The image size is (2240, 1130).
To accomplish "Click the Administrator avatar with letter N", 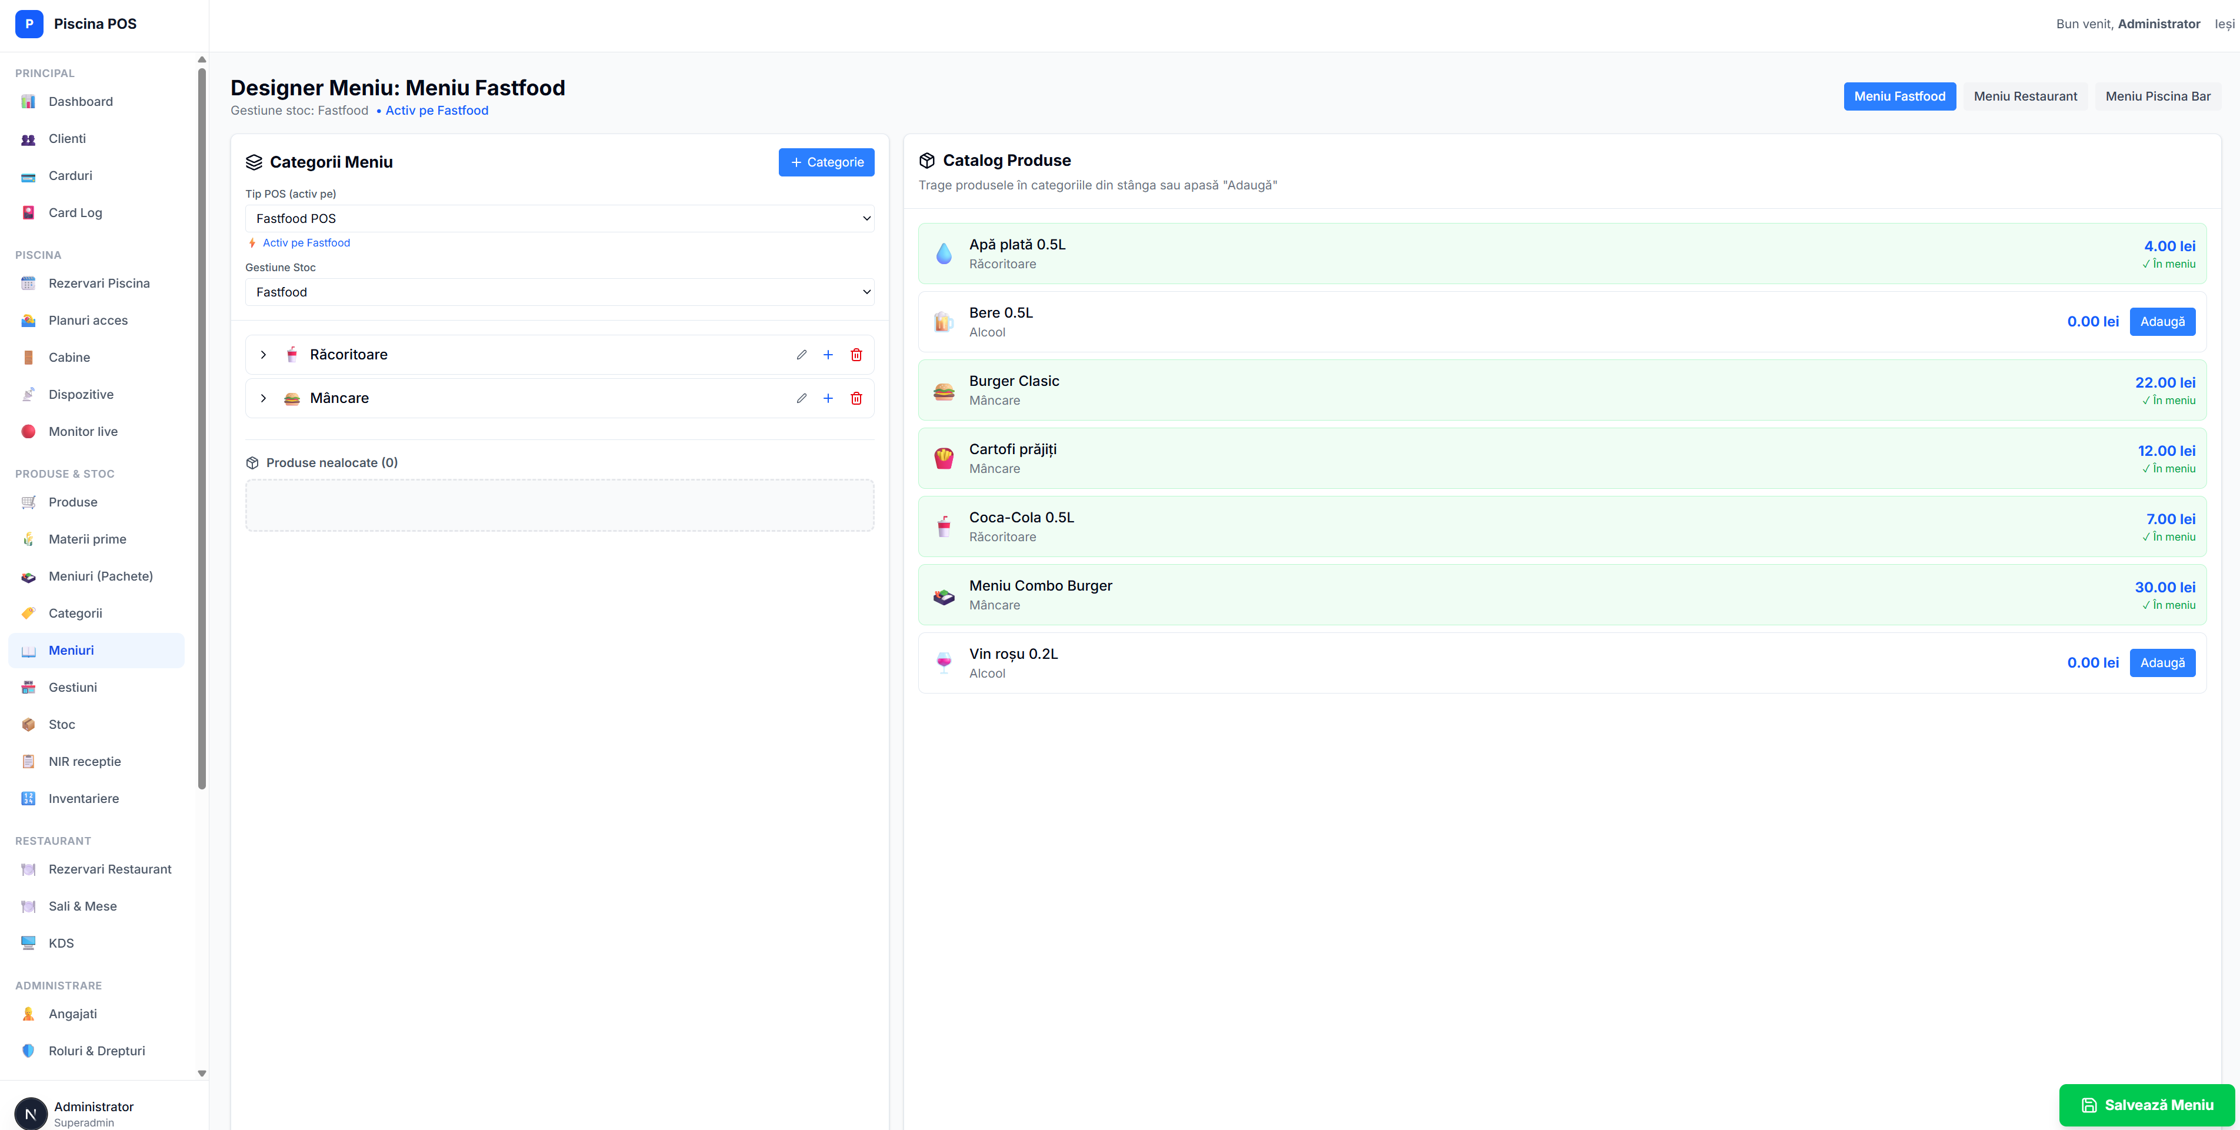I will (31, 1112).
